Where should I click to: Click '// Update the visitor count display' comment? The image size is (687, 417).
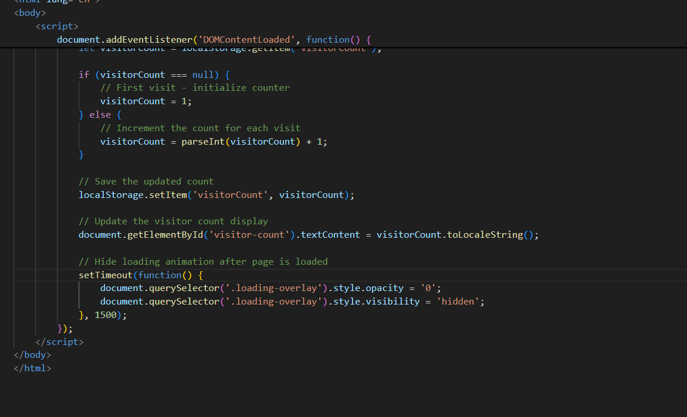[173, 221]
